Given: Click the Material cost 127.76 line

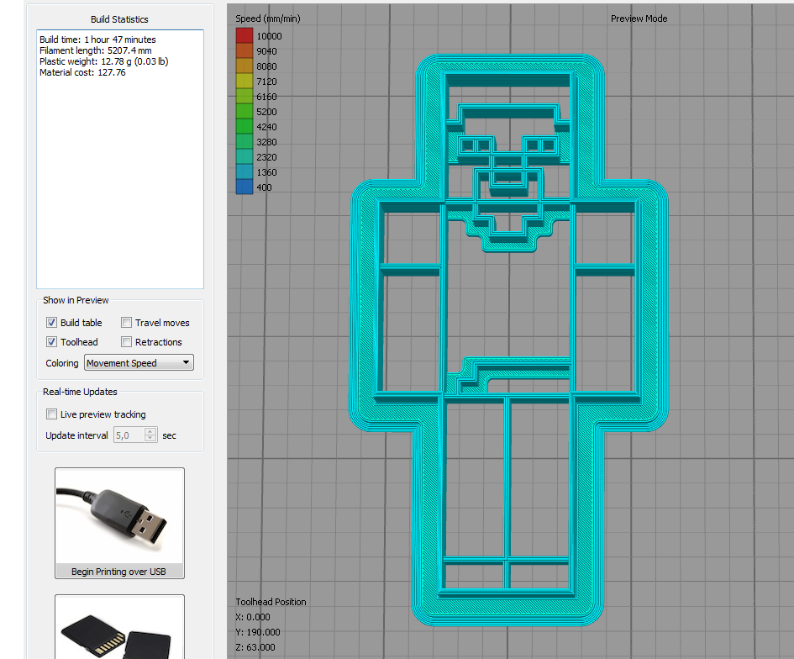Looking at the screenshot, I should pyautogui.click(x=82, y=72).
